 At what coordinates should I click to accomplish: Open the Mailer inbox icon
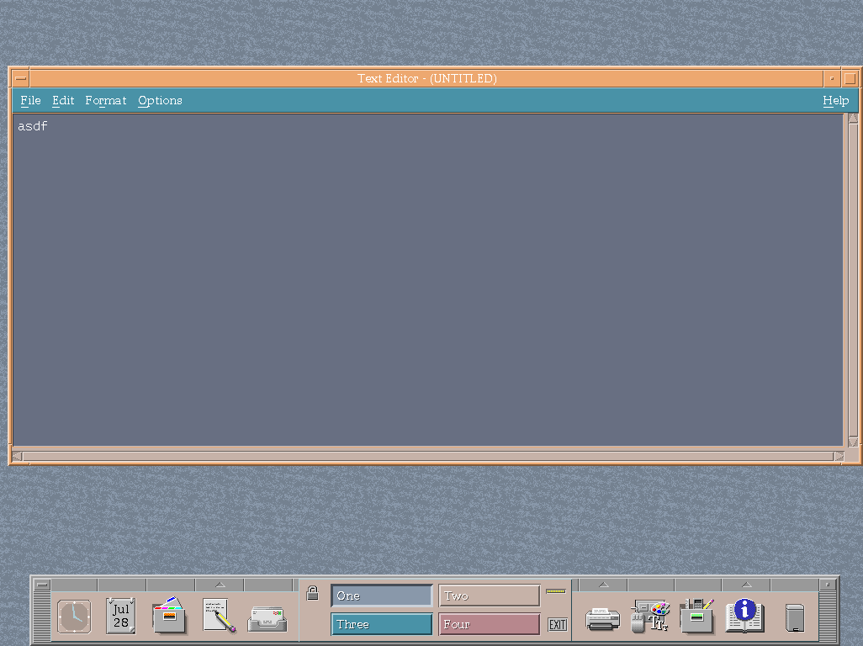tap(267, 616)
